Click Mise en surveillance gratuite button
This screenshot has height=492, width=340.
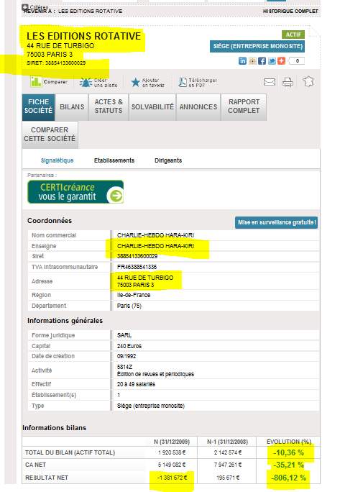[276, 222]
